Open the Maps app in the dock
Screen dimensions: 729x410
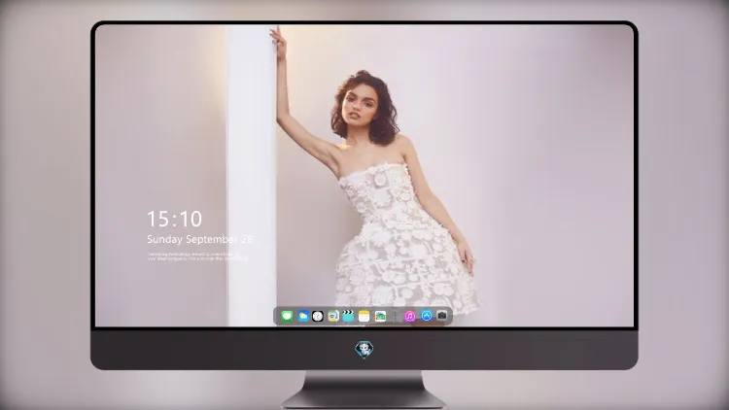pyautogui.click(x=333, y=316)
